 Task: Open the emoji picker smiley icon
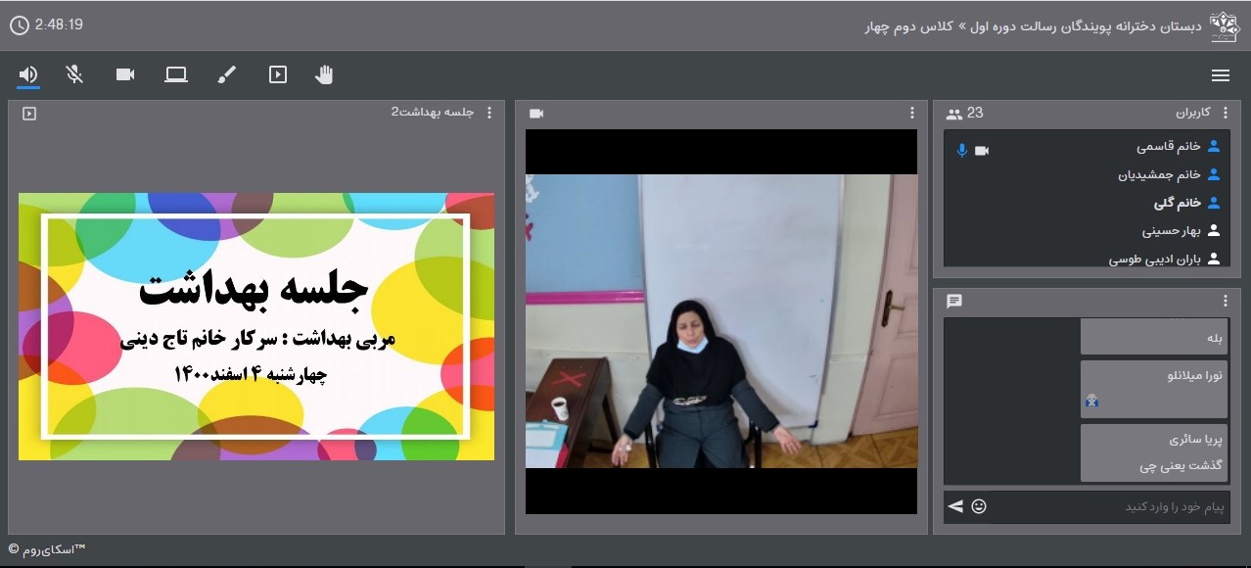[979, 506]
